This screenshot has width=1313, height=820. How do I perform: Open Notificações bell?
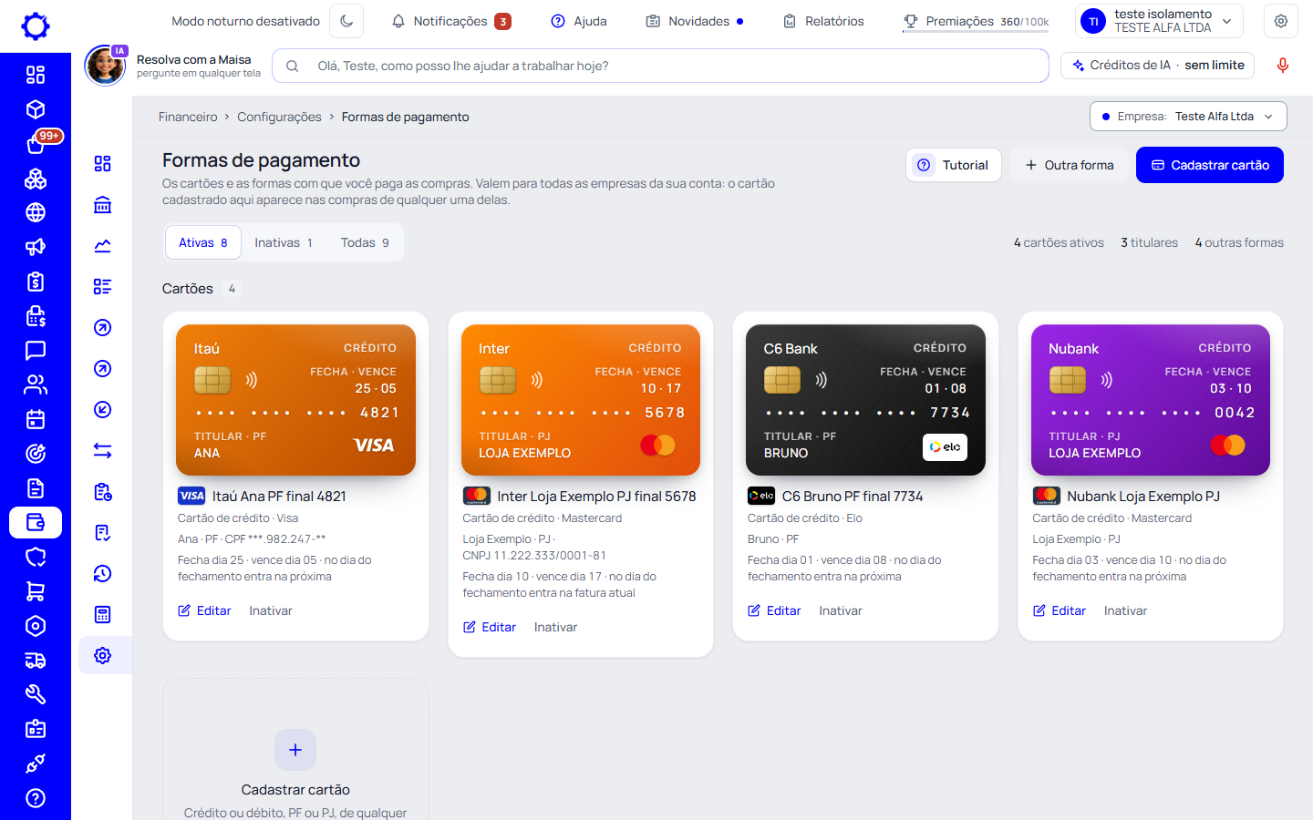450,21
